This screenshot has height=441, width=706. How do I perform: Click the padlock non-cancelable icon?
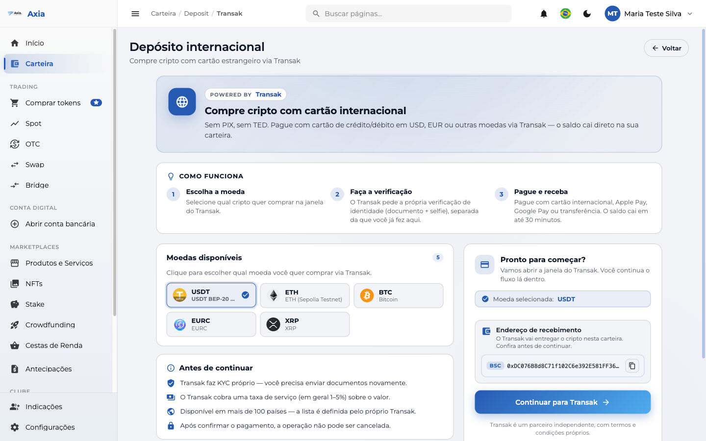pos(171,426)
